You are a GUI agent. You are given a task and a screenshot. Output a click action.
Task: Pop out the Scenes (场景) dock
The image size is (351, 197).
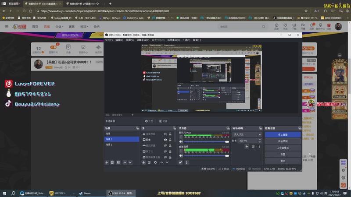click(x=137, y=128)
